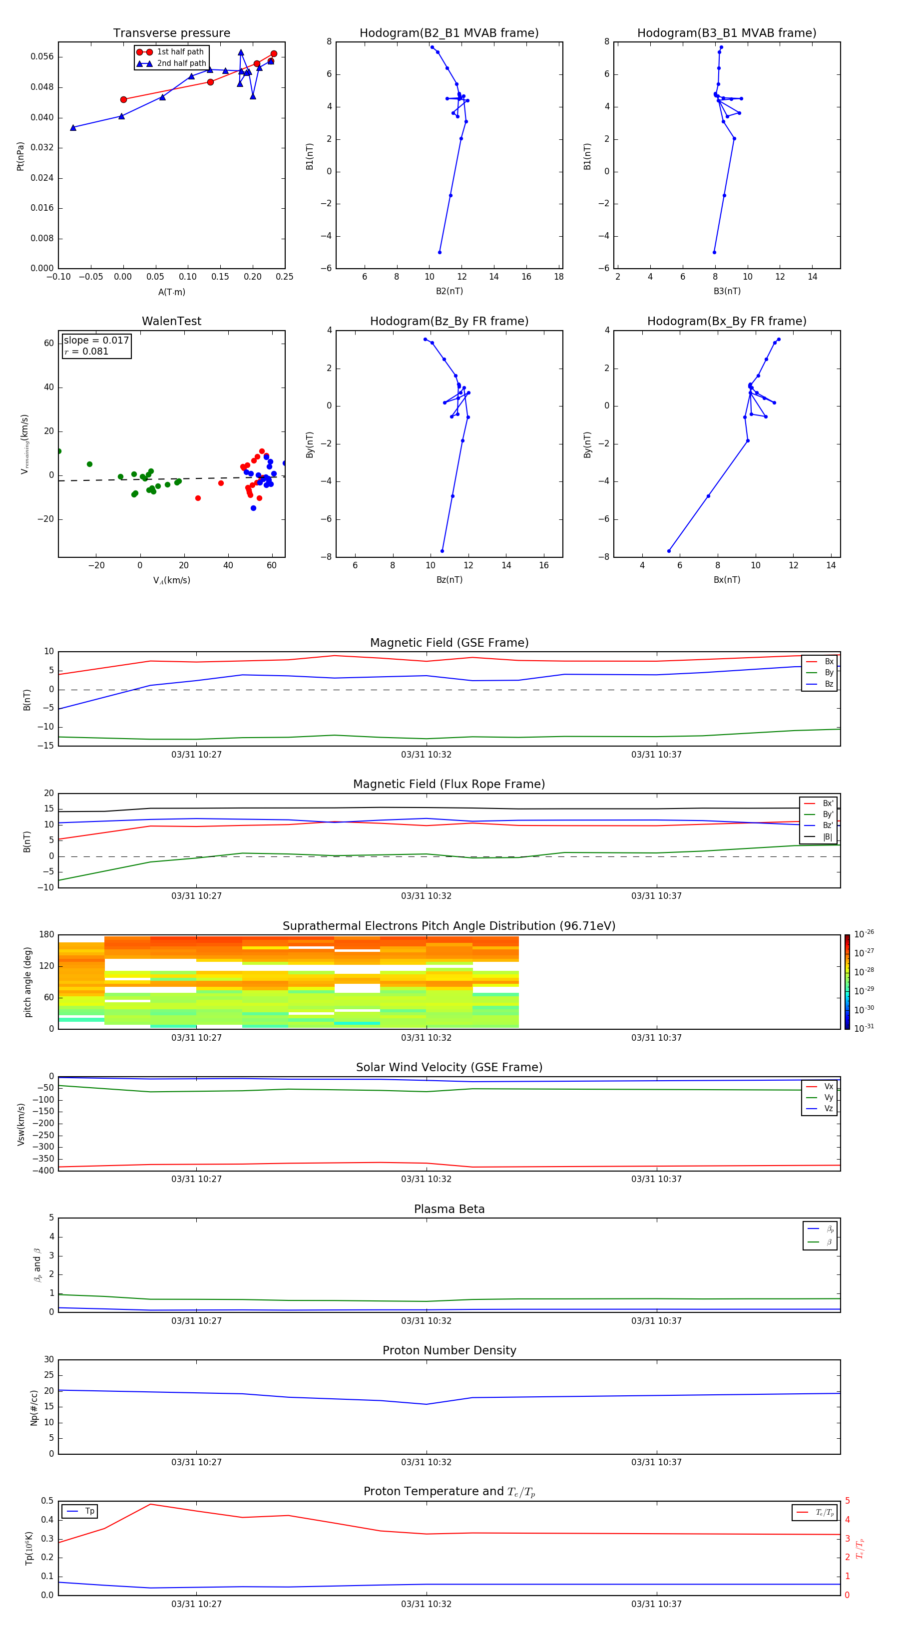Click the Vx legend entry in solar wind plot
Screen dimensions: 899x1648
820,1086
